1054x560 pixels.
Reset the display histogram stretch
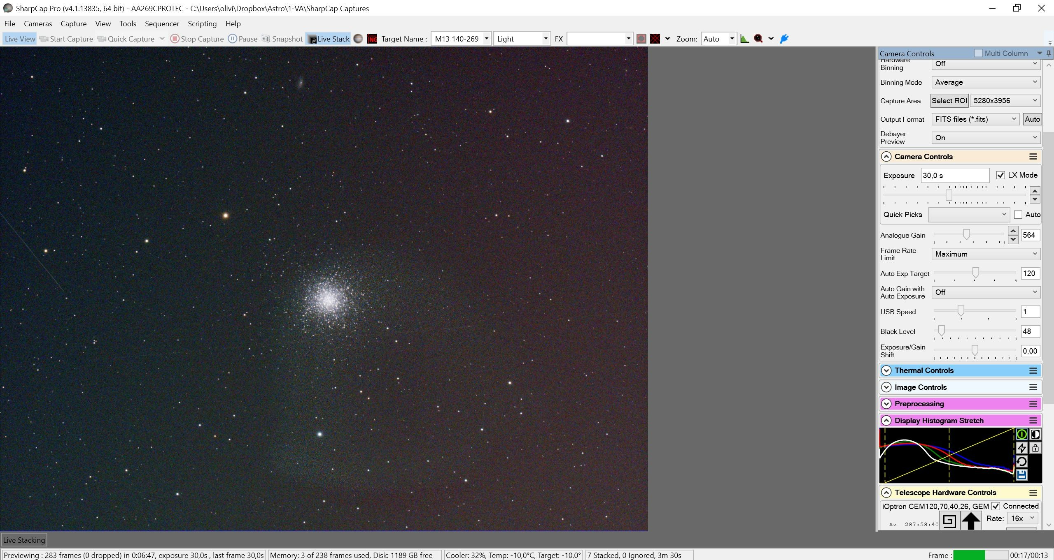pyautogui.click(x=1021, y=461)
